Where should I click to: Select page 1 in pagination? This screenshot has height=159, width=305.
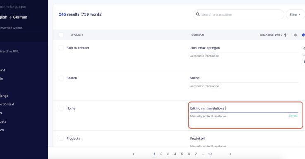154,154
